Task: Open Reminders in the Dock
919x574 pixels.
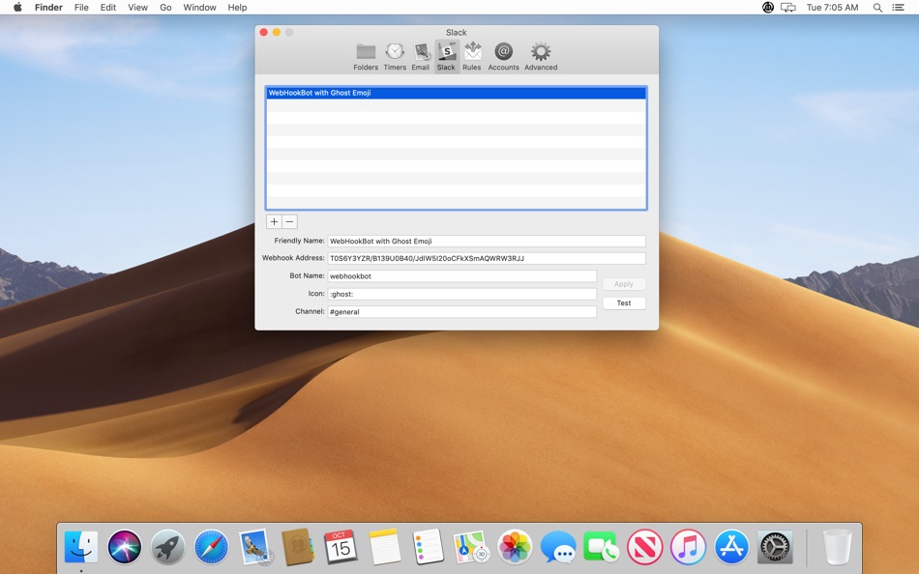Action: click(428, 547)
